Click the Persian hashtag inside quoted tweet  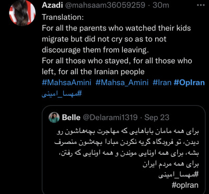179,174
